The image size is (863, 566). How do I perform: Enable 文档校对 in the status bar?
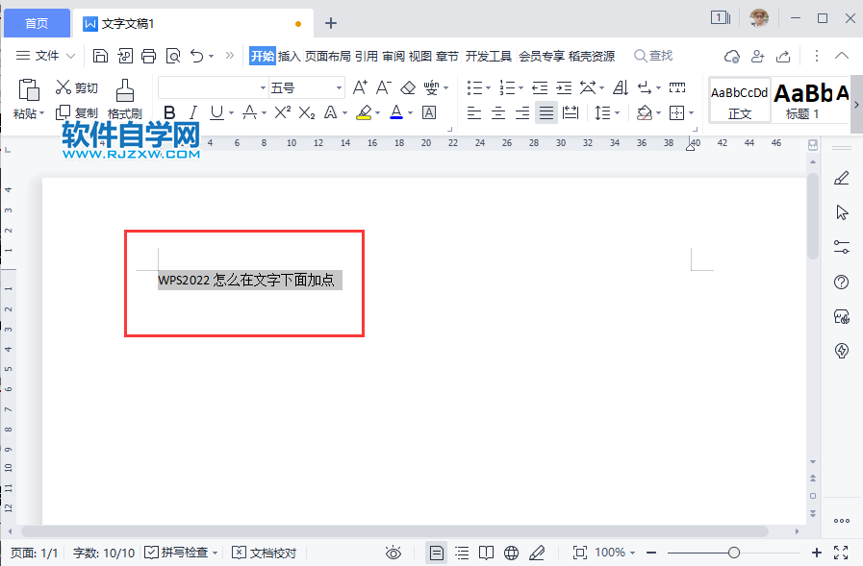click(x=264, y=553)
